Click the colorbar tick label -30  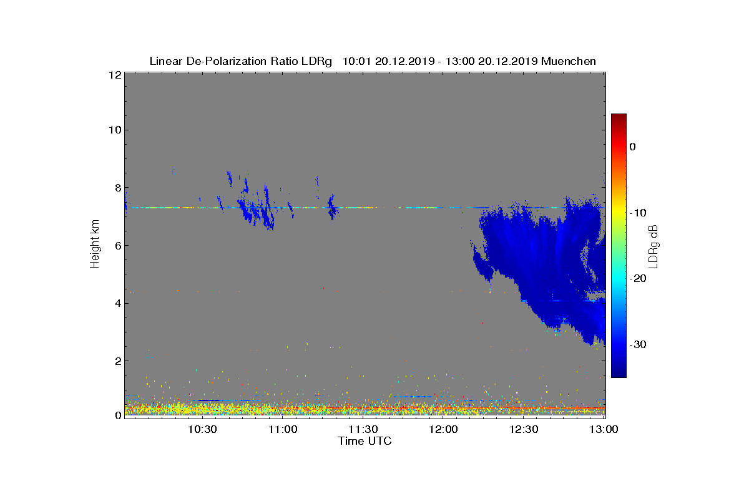pyautogui.click(x=637, y=344)
